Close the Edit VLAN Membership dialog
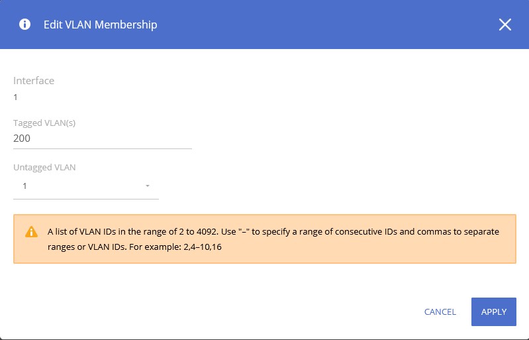Screen dimensions: 529x340 point(505,25)
